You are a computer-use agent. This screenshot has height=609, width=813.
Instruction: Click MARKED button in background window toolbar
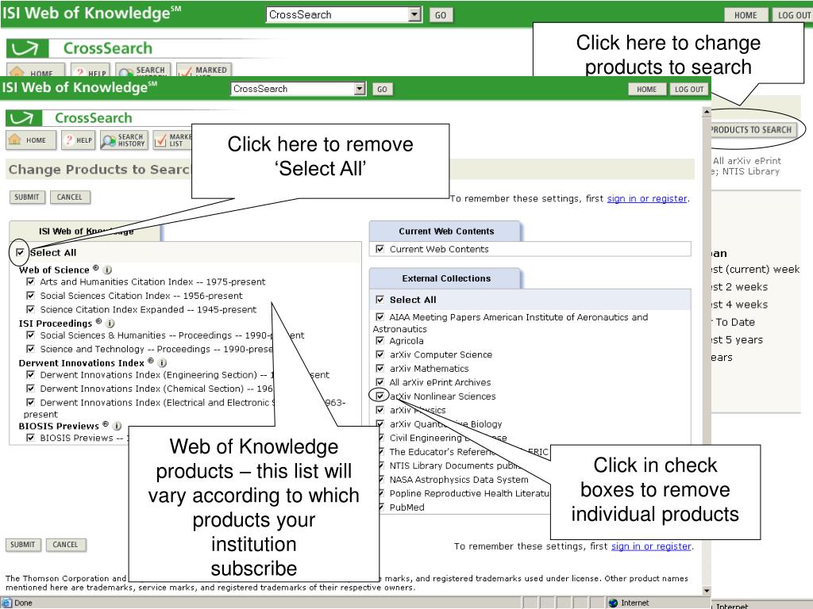coord(204,71)
